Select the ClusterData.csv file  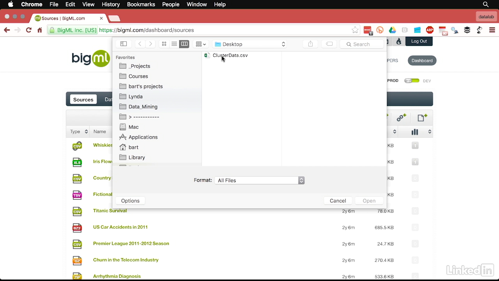[230, 55]
